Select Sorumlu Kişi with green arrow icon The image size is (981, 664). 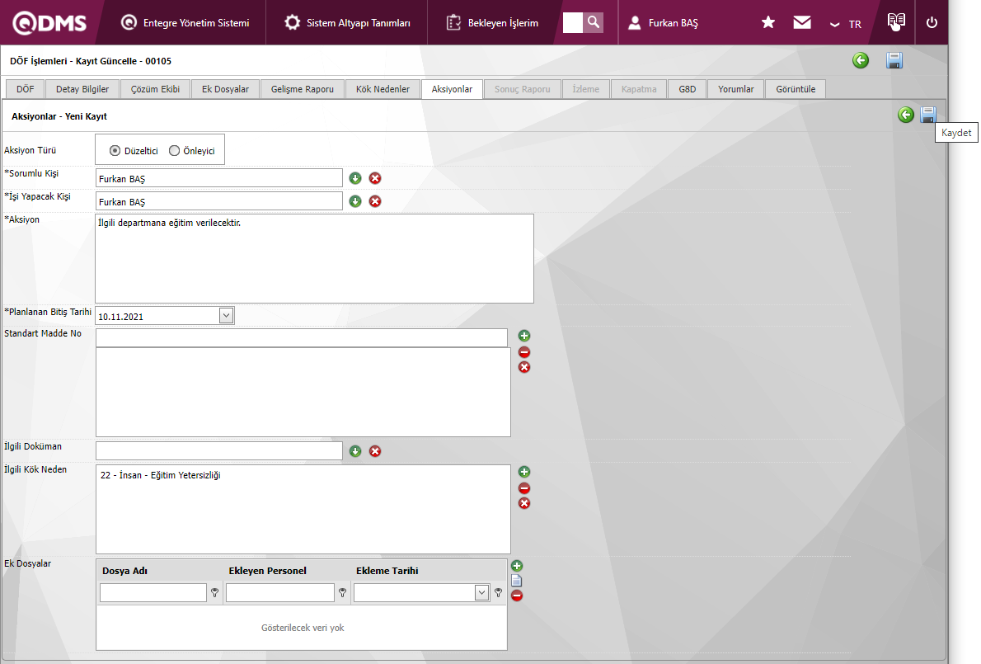[x=355, y=178]
